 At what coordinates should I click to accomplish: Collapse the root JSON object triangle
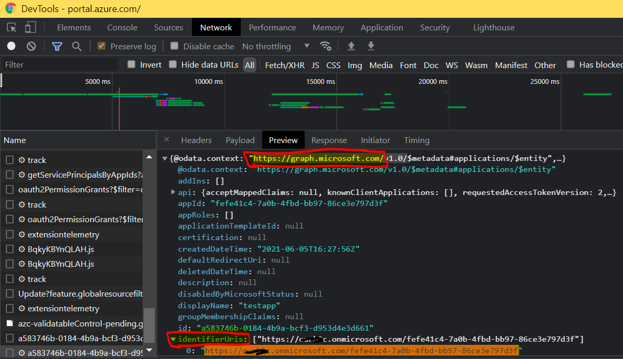click(x=165, y=158)
